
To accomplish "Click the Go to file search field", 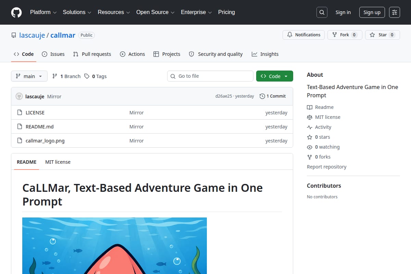I will coord(210,76).
